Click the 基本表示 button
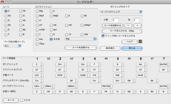This screenshot has height=104, width=171. (110, 48)
